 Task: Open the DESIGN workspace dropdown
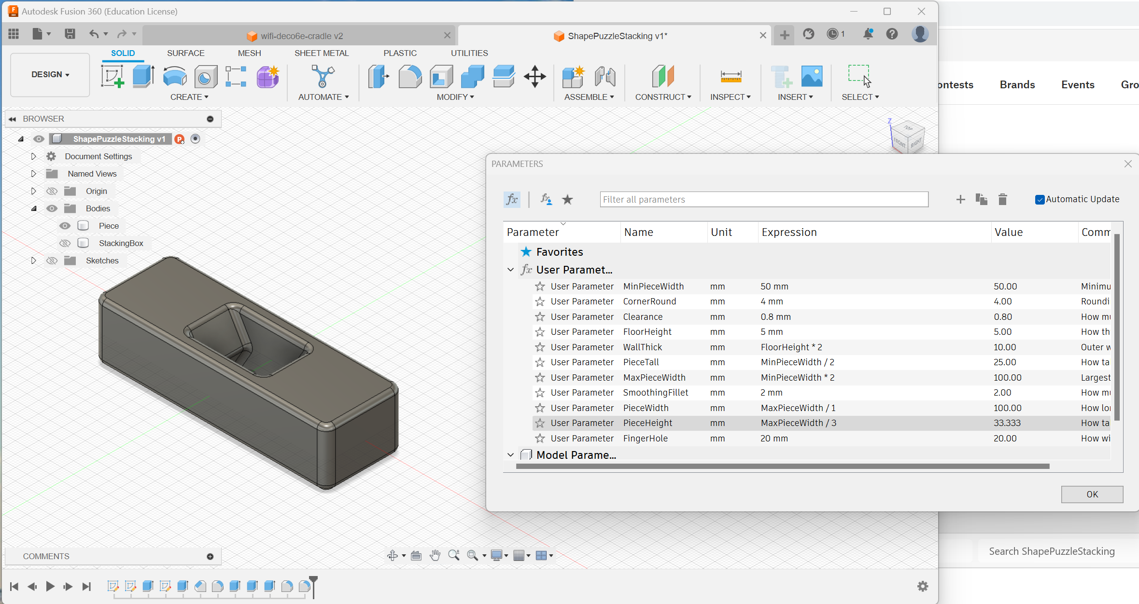(50, 74)
